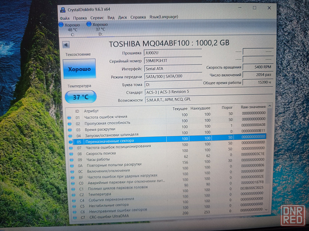Click raw value 003B000C0025
The height and width of the screenshot is (231, 309).
click(x=252, y=188)
